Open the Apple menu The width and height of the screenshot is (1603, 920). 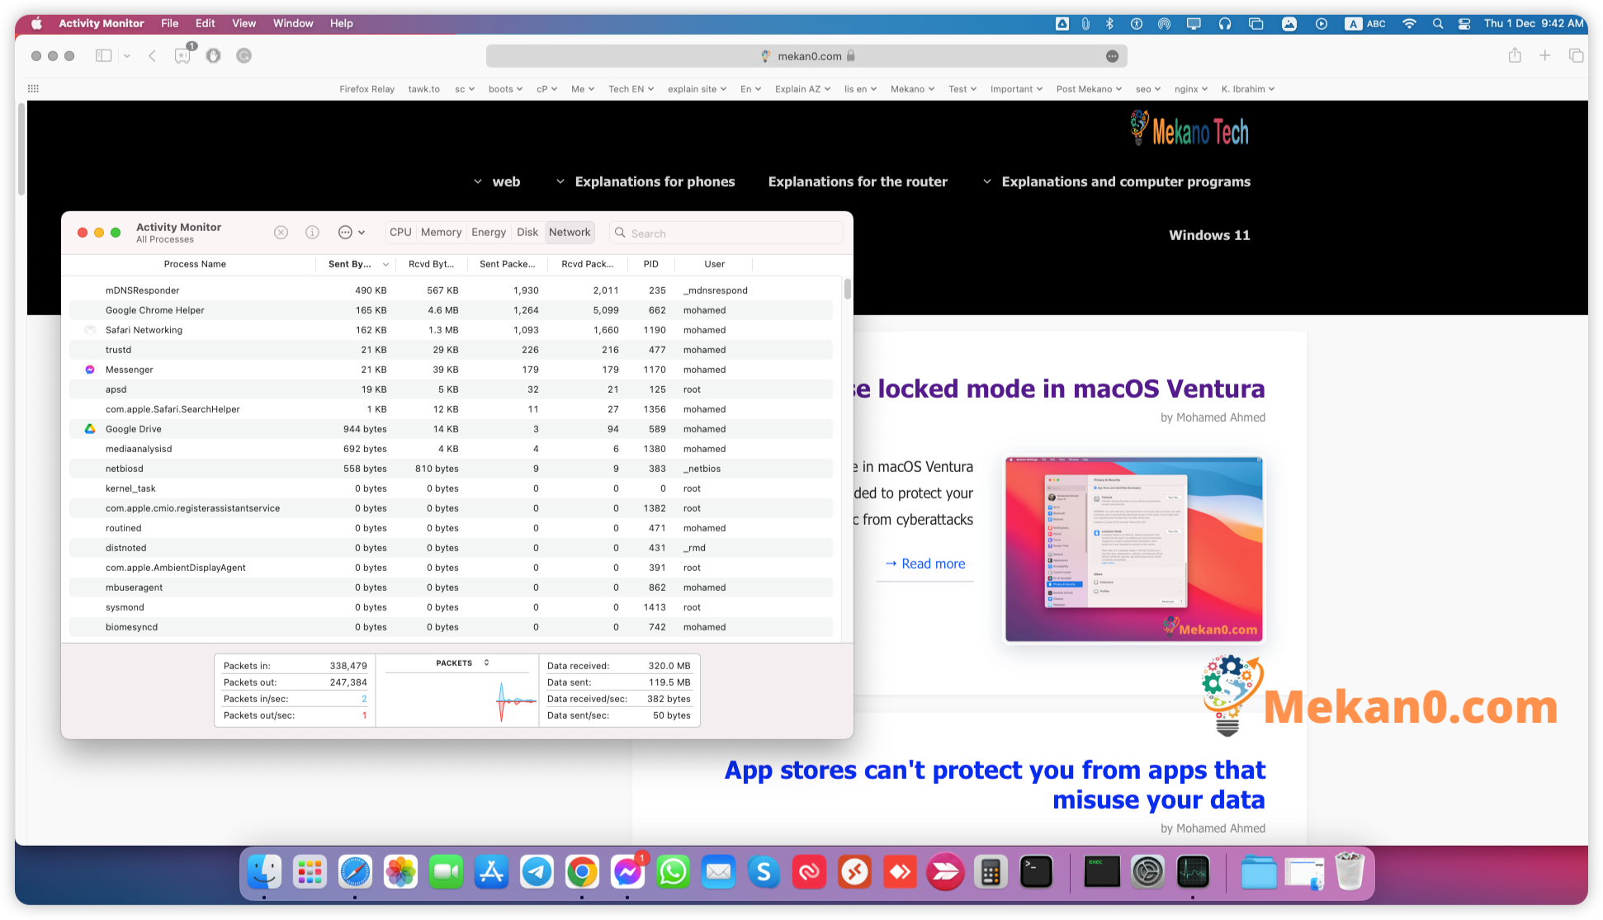pyautogui.click(x=36, y=23)
